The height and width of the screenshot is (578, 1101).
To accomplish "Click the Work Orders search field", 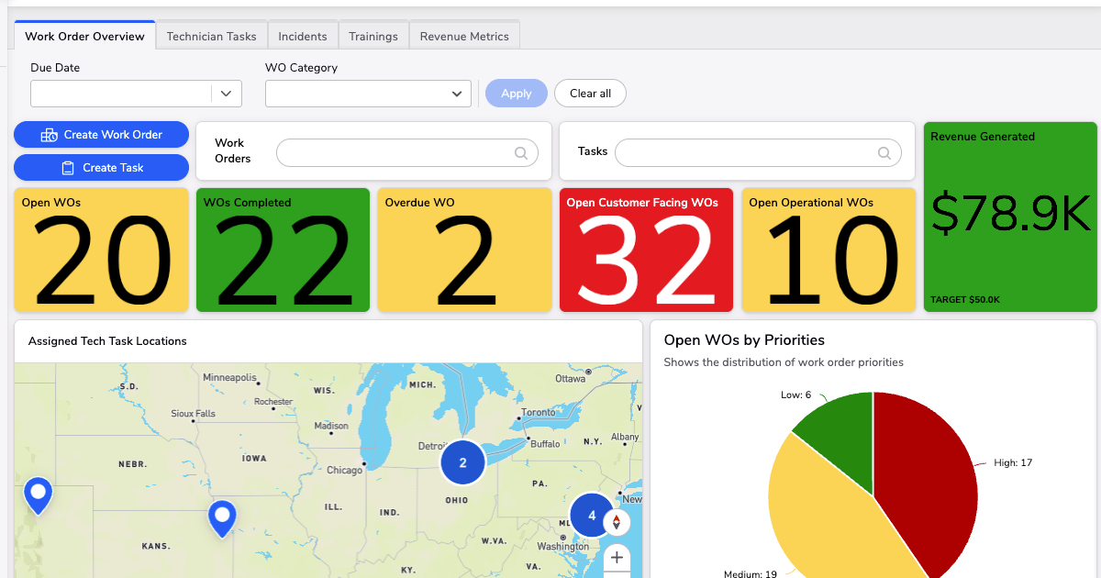I will coord(406,153).
